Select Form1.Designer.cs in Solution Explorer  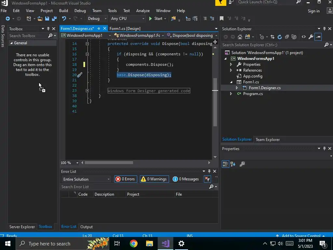point(265,88)
